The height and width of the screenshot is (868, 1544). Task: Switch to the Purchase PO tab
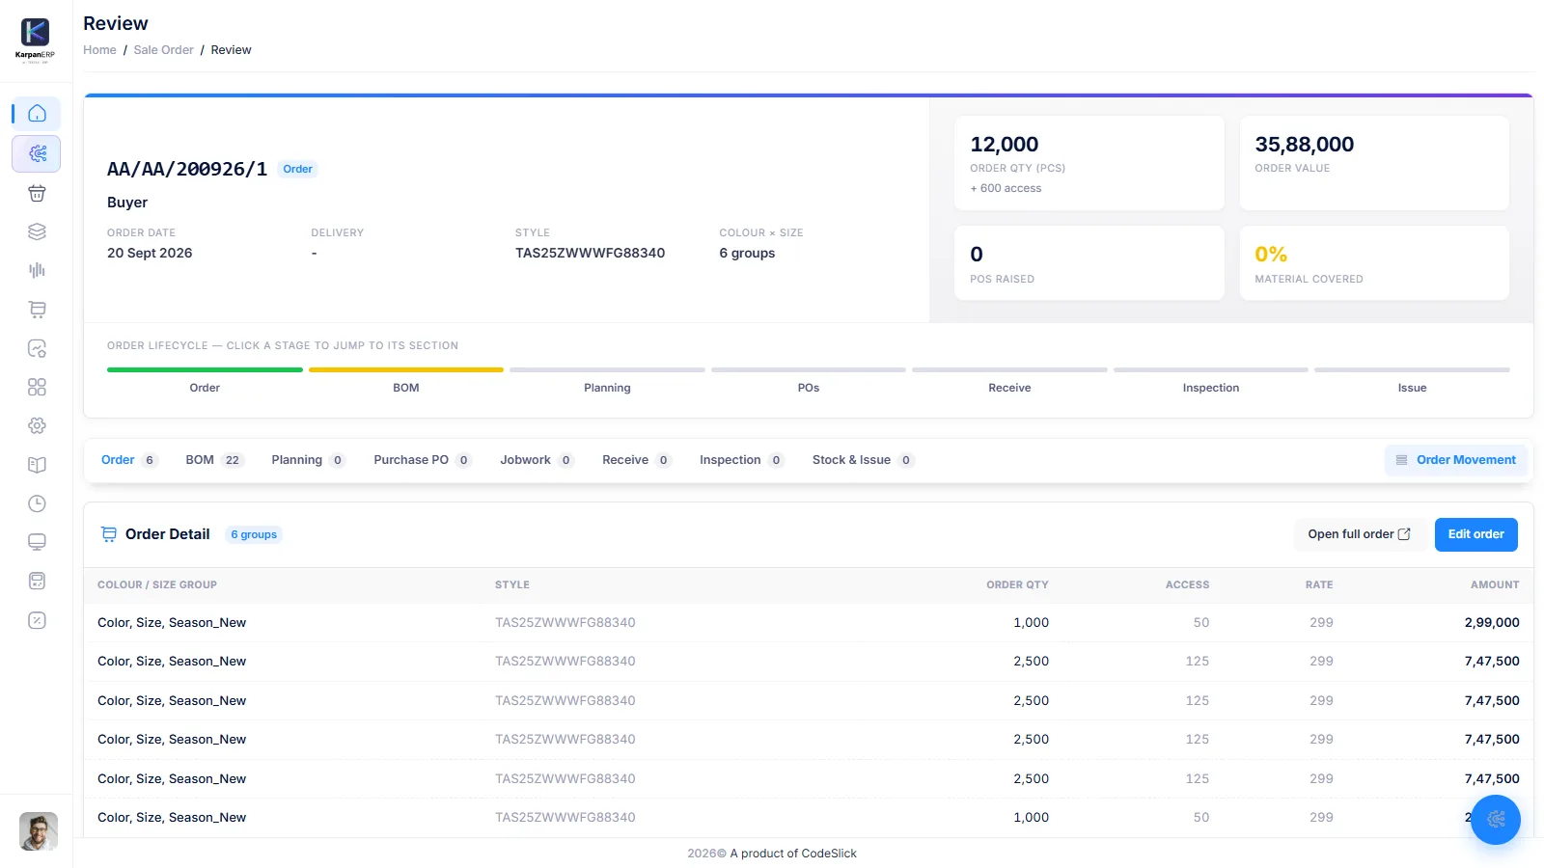422,460
